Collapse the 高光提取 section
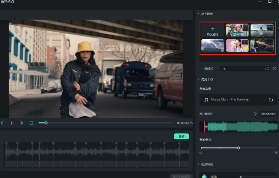This screenshot has height=178, width=279. (198, 14)
